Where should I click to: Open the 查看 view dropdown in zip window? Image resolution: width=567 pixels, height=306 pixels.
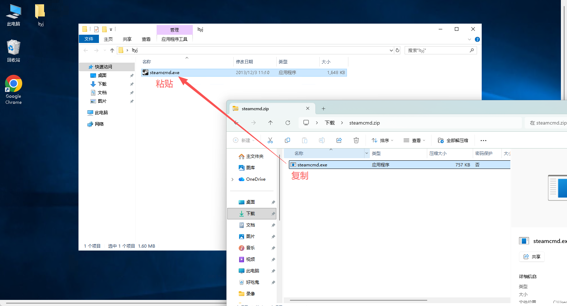point(414,140)
